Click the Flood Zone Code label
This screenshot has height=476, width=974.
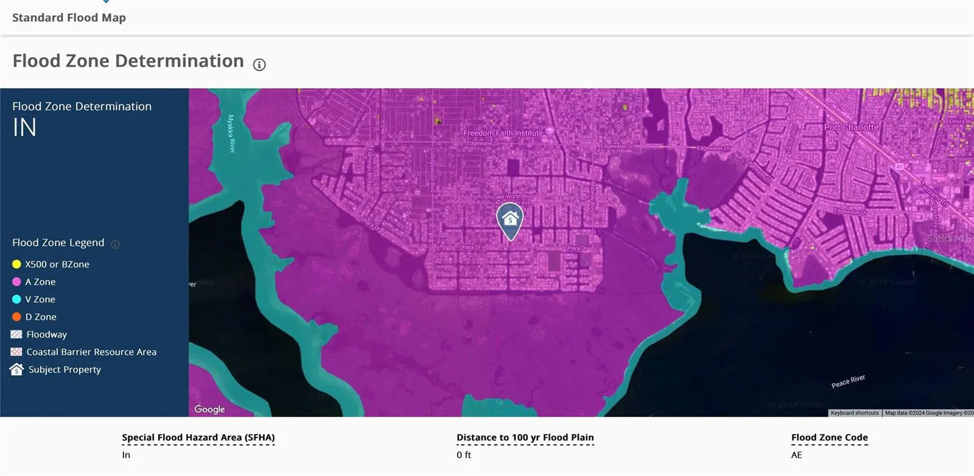coord(829,437)
